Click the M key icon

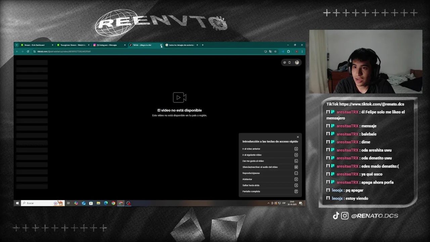296,167
